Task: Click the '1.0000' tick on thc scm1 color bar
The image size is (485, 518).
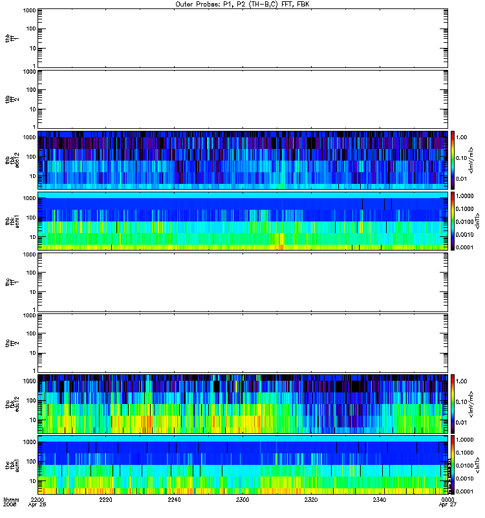Action: [464, 440]
